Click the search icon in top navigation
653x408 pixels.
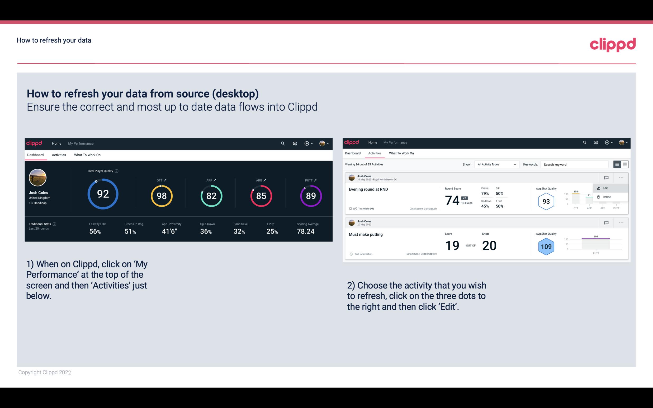(282, 143)
